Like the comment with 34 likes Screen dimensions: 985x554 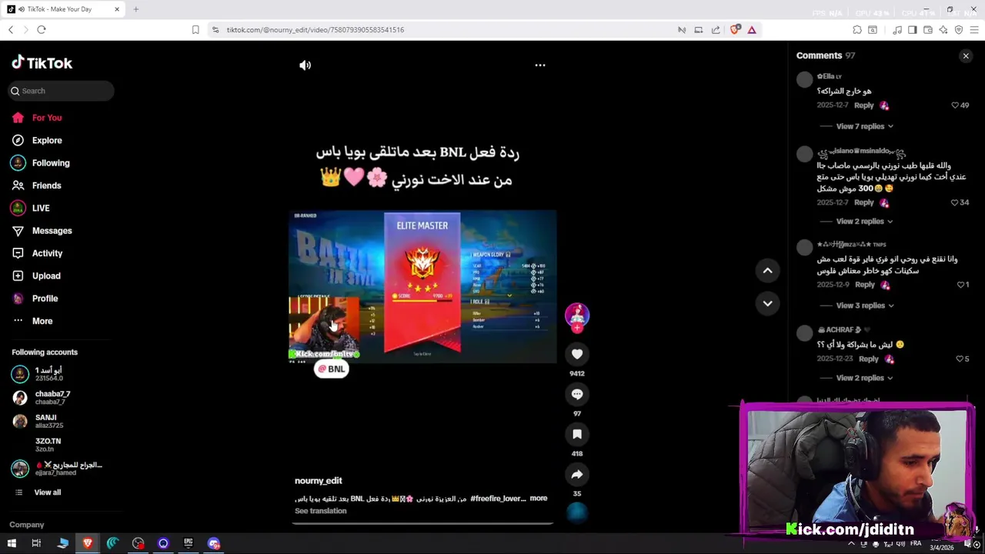[x=955, y=202]
